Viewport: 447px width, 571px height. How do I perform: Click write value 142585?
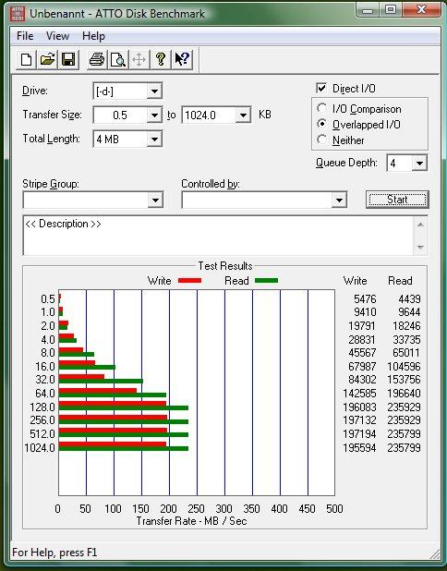point(359,394)
